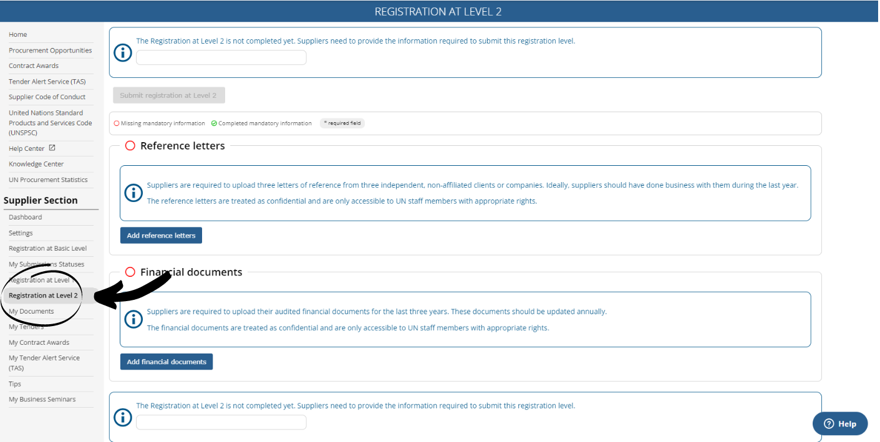Click the info icon in Financial documents box
Viewport: 880px width, 442px height.
coord(133,319)
